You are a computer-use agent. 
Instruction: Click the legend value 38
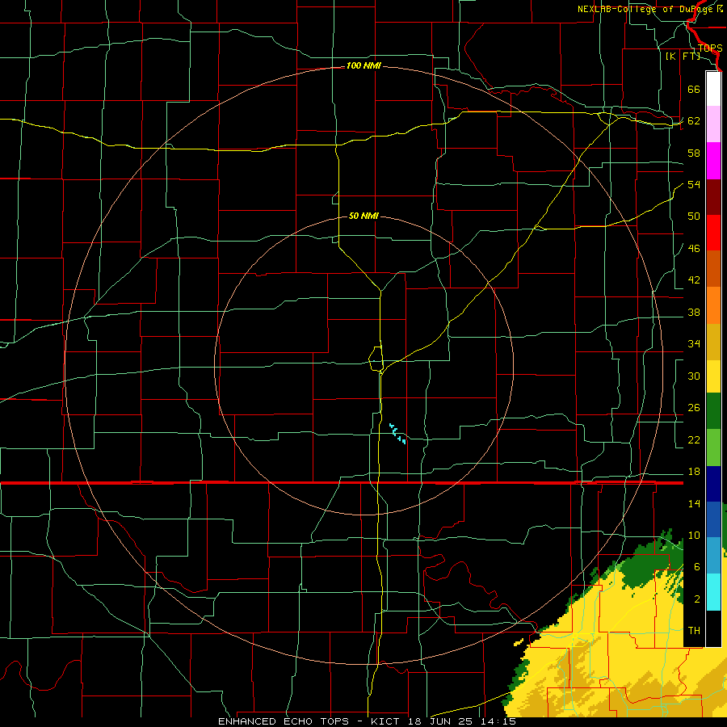pos(694,313)
